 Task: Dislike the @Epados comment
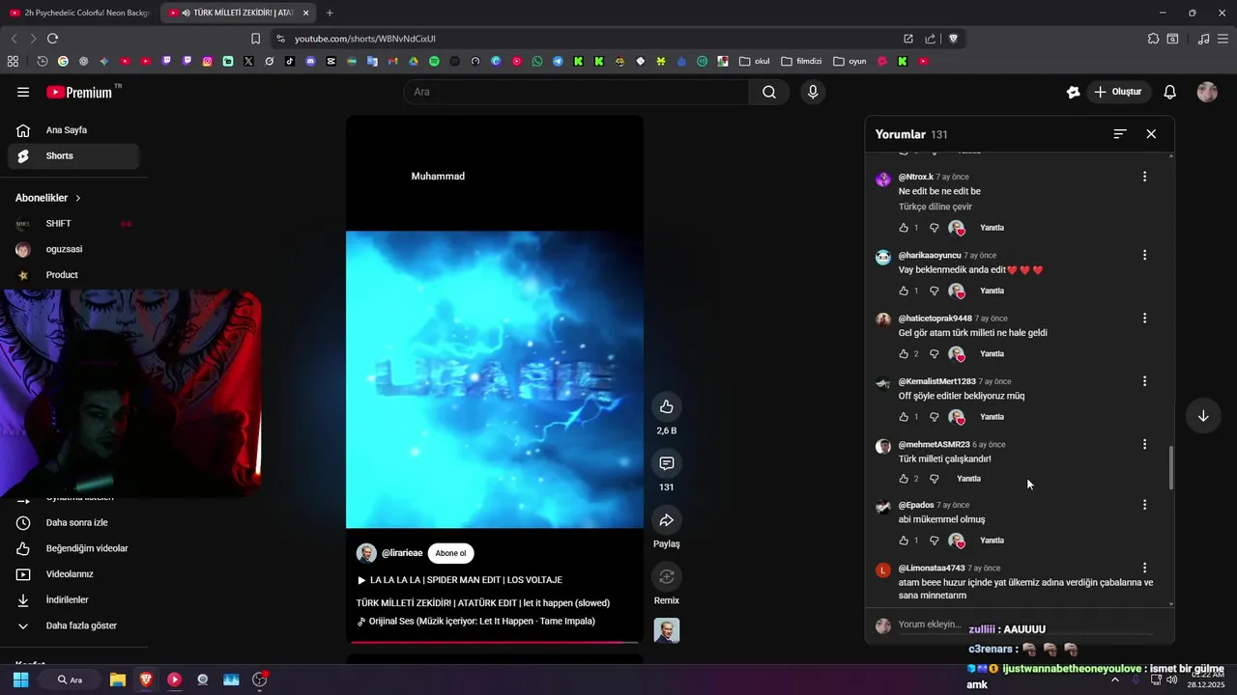click(x=934, y=541)
